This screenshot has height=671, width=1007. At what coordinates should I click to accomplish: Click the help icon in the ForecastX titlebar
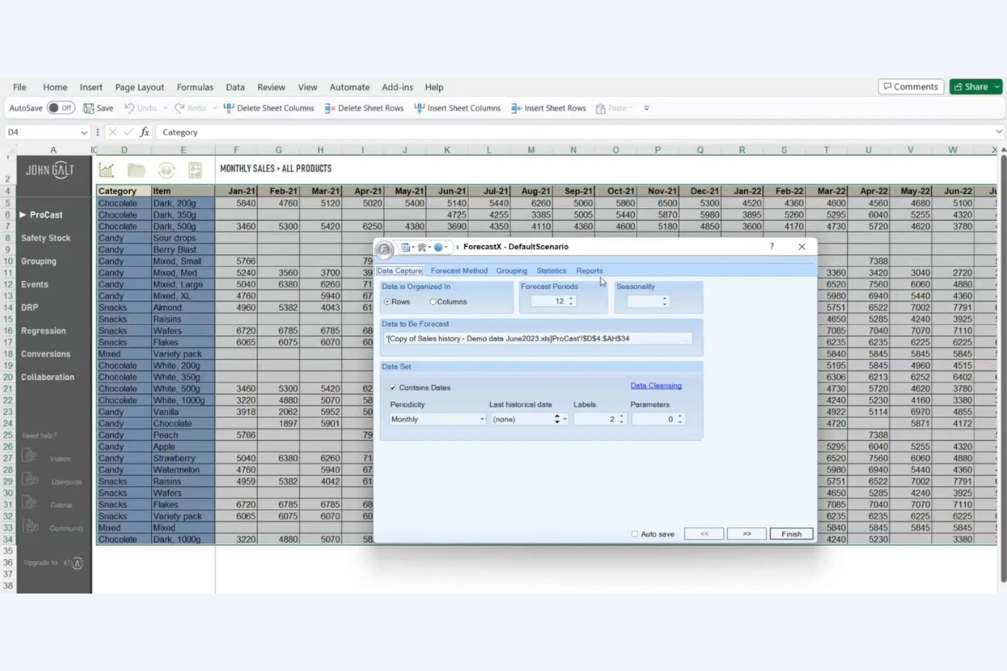(770, 247)
